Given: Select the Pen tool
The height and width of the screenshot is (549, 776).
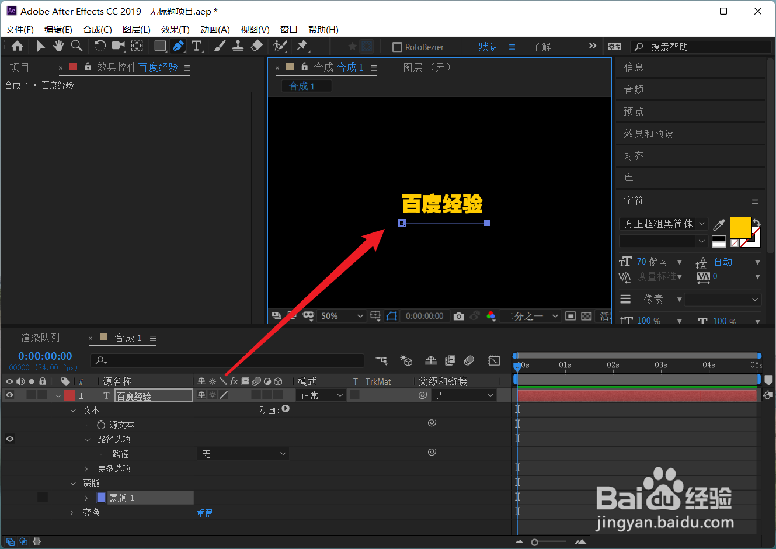Looking at the screenshot, I should click(x=178, y=46).
